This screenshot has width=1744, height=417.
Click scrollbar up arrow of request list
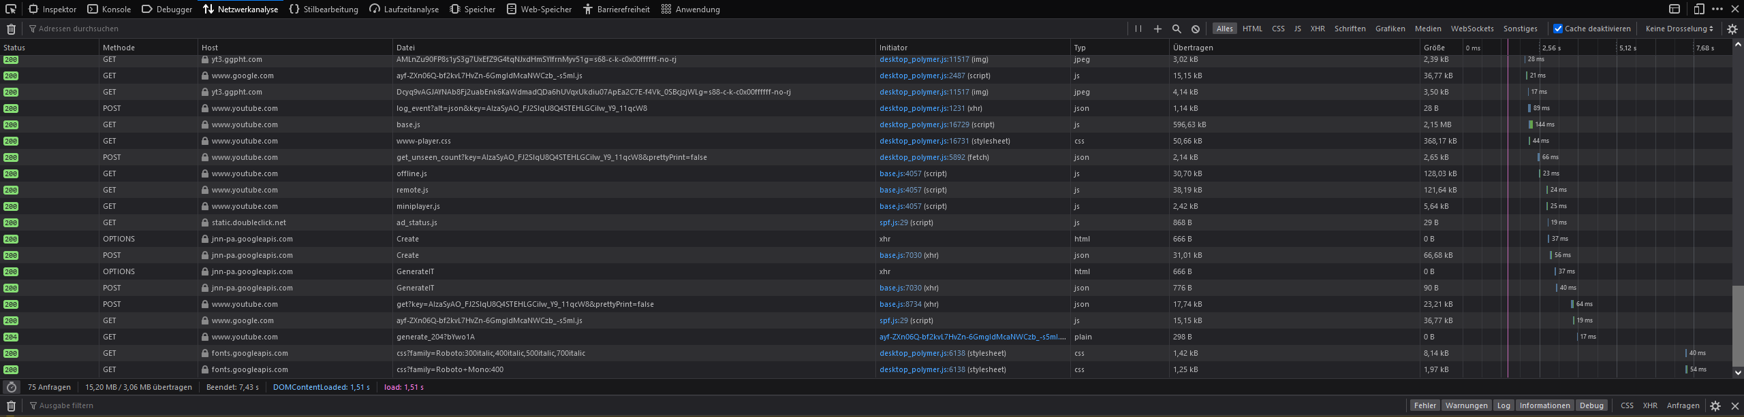point(1738,45)
